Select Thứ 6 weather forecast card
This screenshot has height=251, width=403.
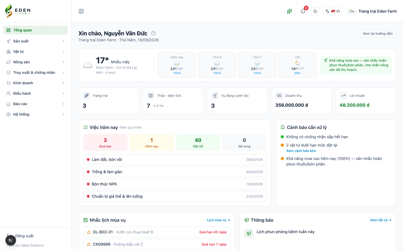(x=217, y=65)
